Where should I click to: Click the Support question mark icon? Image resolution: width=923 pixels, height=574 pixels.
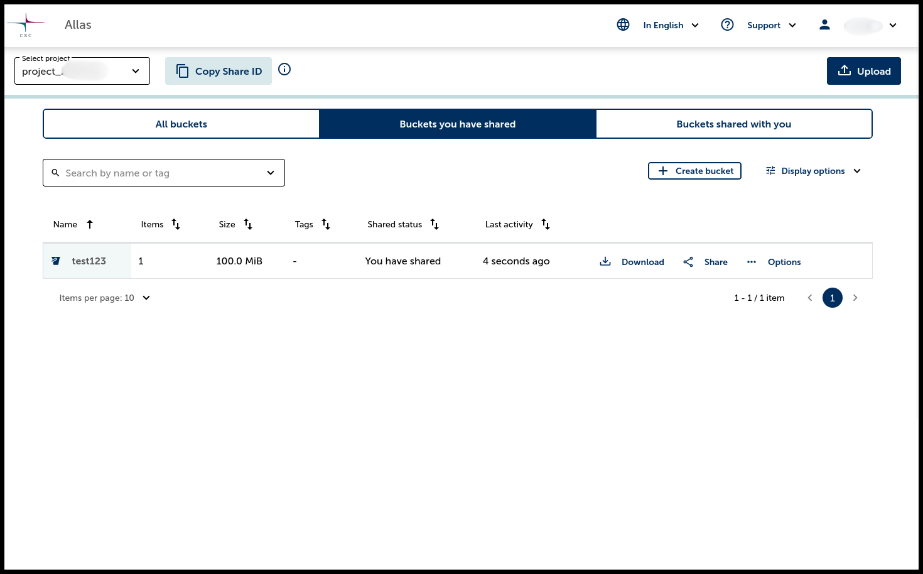pos(727,24)
